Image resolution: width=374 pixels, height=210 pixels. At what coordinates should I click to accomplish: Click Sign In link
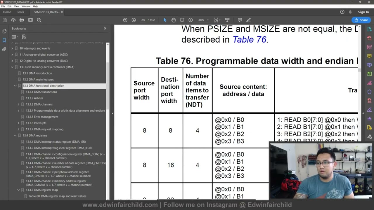pyautogui.click(x=363, y=12)
